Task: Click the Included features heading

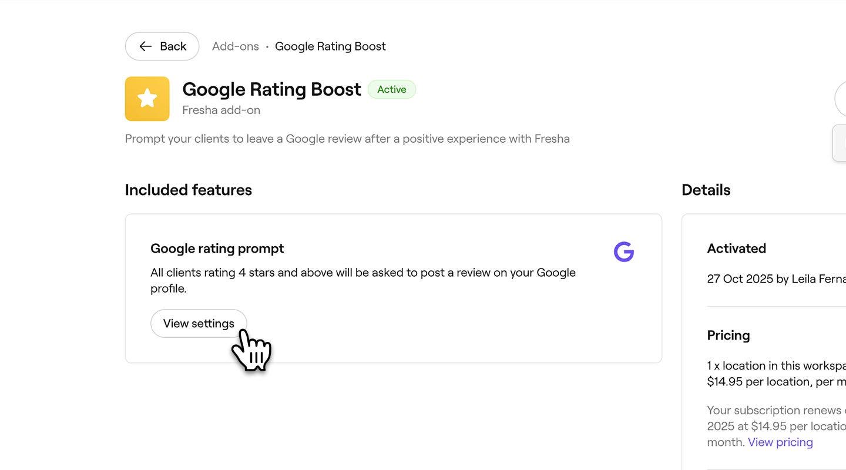Action: tap(188, 190)
